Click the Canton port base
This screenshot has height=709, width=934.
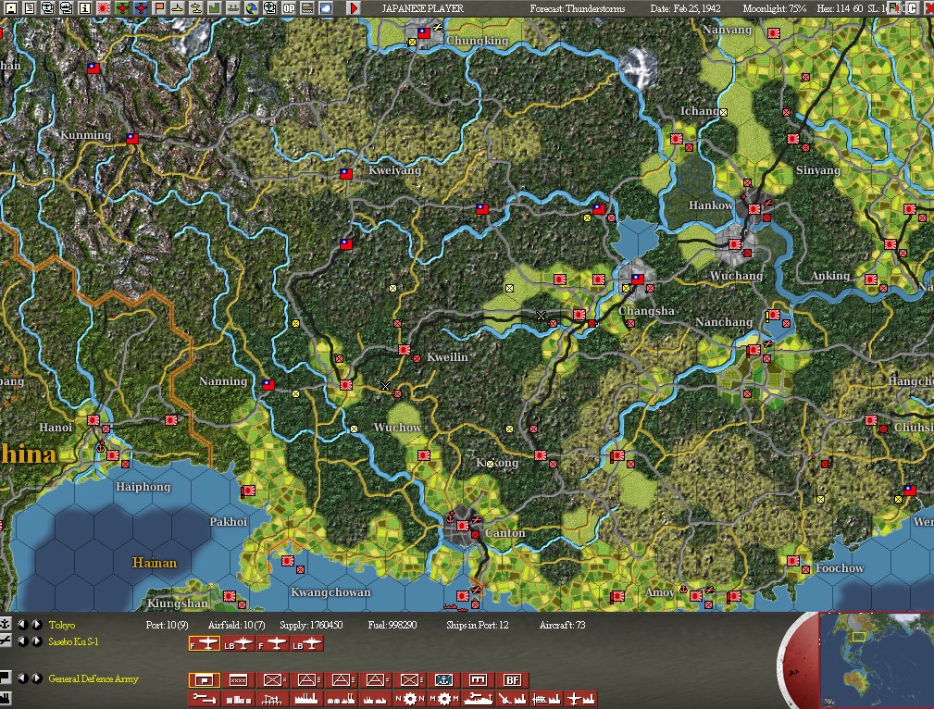point(463,526)
